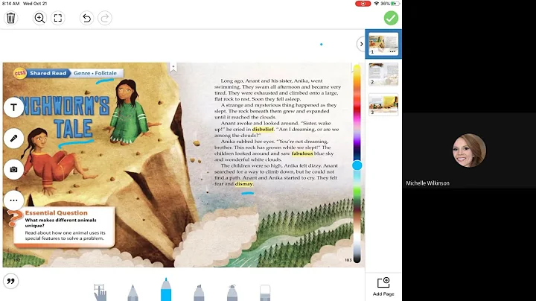This screenshot has width=536, height=301.
Task: Choose the highlighter tool in bottom tray
Action: click(199, 293)
